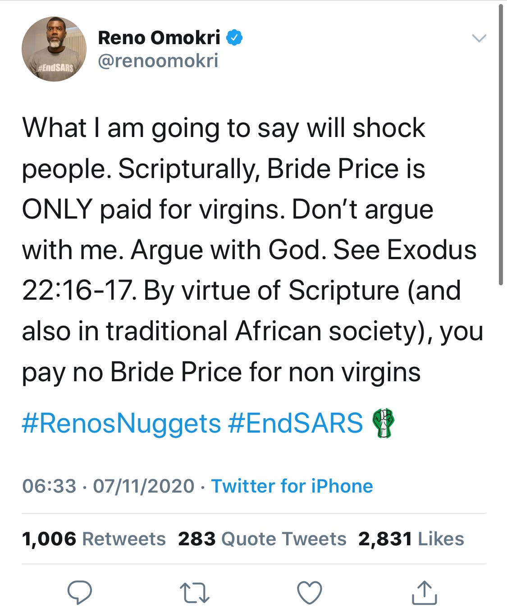Viewport: 507px width, 612px height.
Task: View the 283 Quote Tweets
Action: [262, 539]
